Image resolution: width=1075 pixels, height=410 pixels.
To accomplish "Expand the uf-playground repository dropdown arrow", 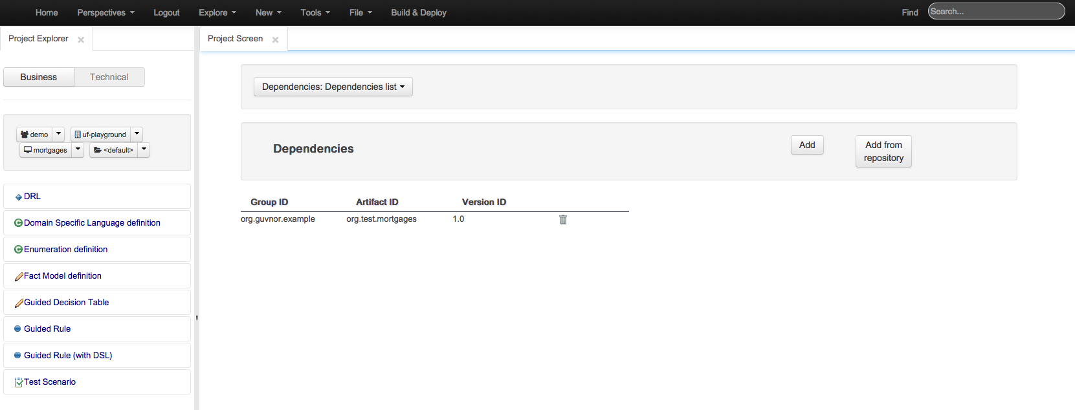I will point(137,134).
